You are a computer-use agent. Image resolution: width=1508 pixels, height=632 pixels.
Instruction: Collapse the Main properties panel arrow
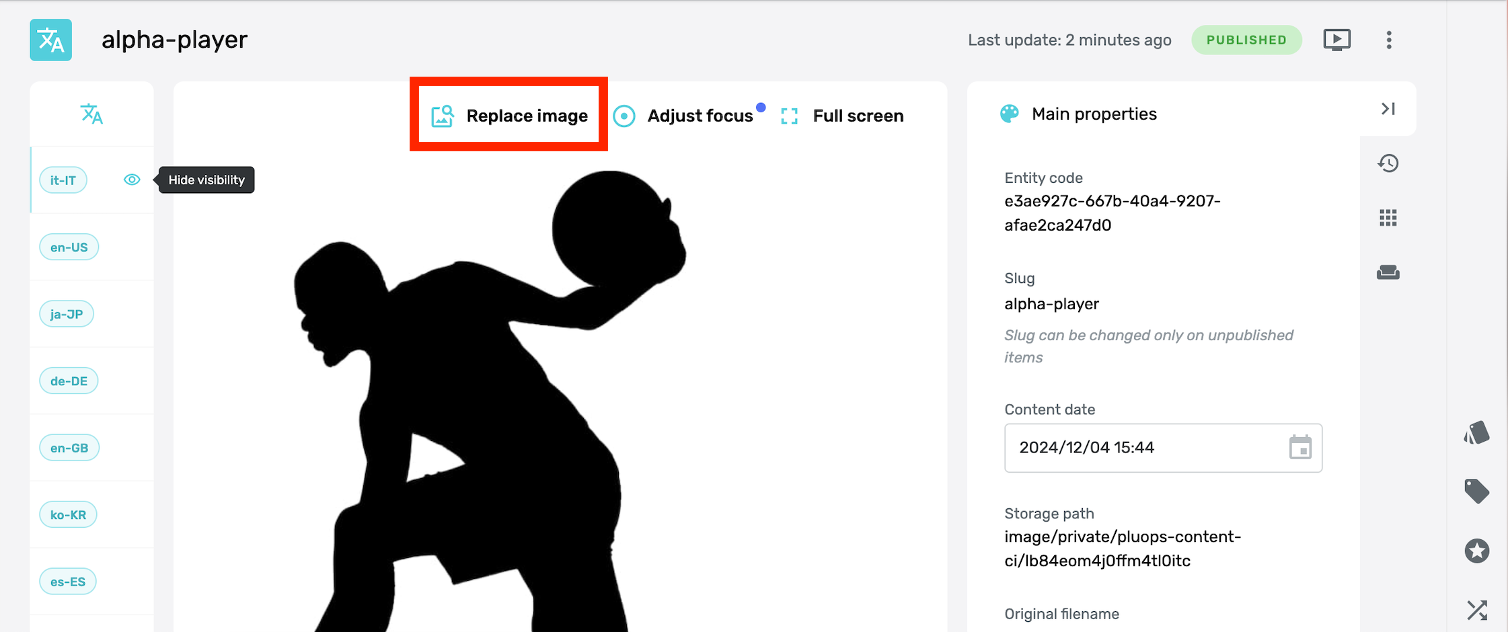click(1388, 108)
